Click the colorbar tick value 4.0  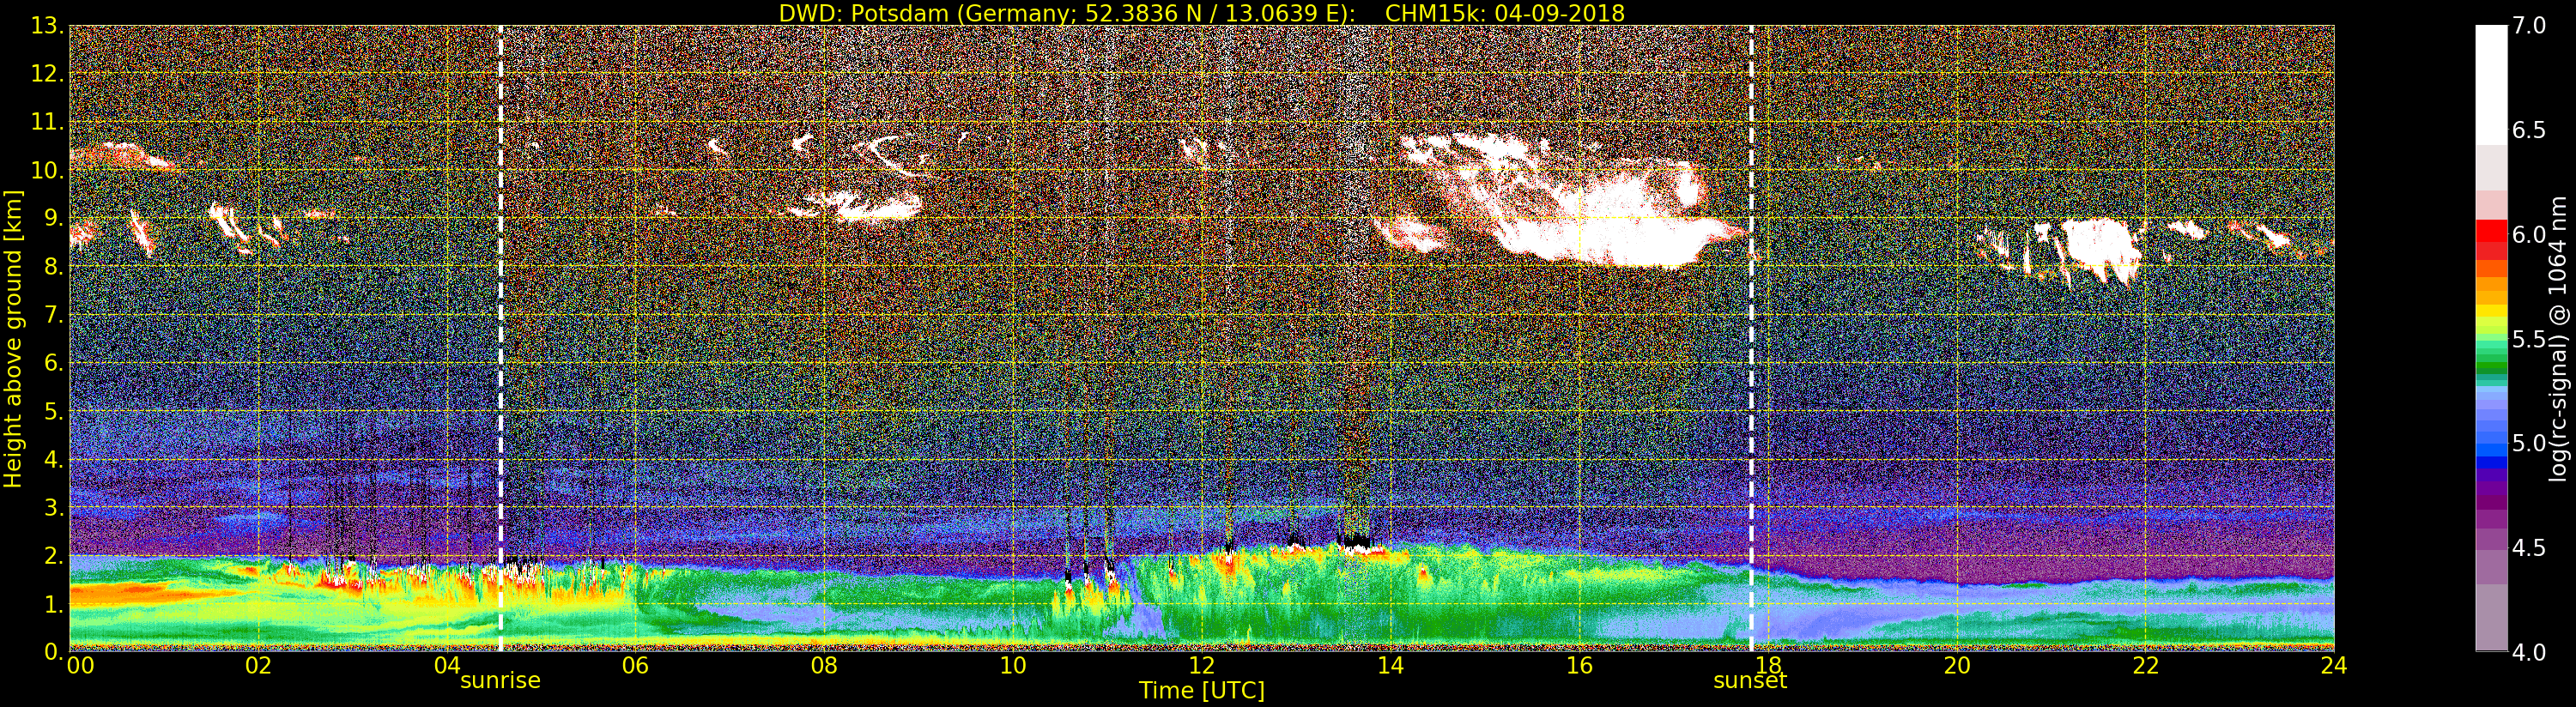tap(2529, 652)
